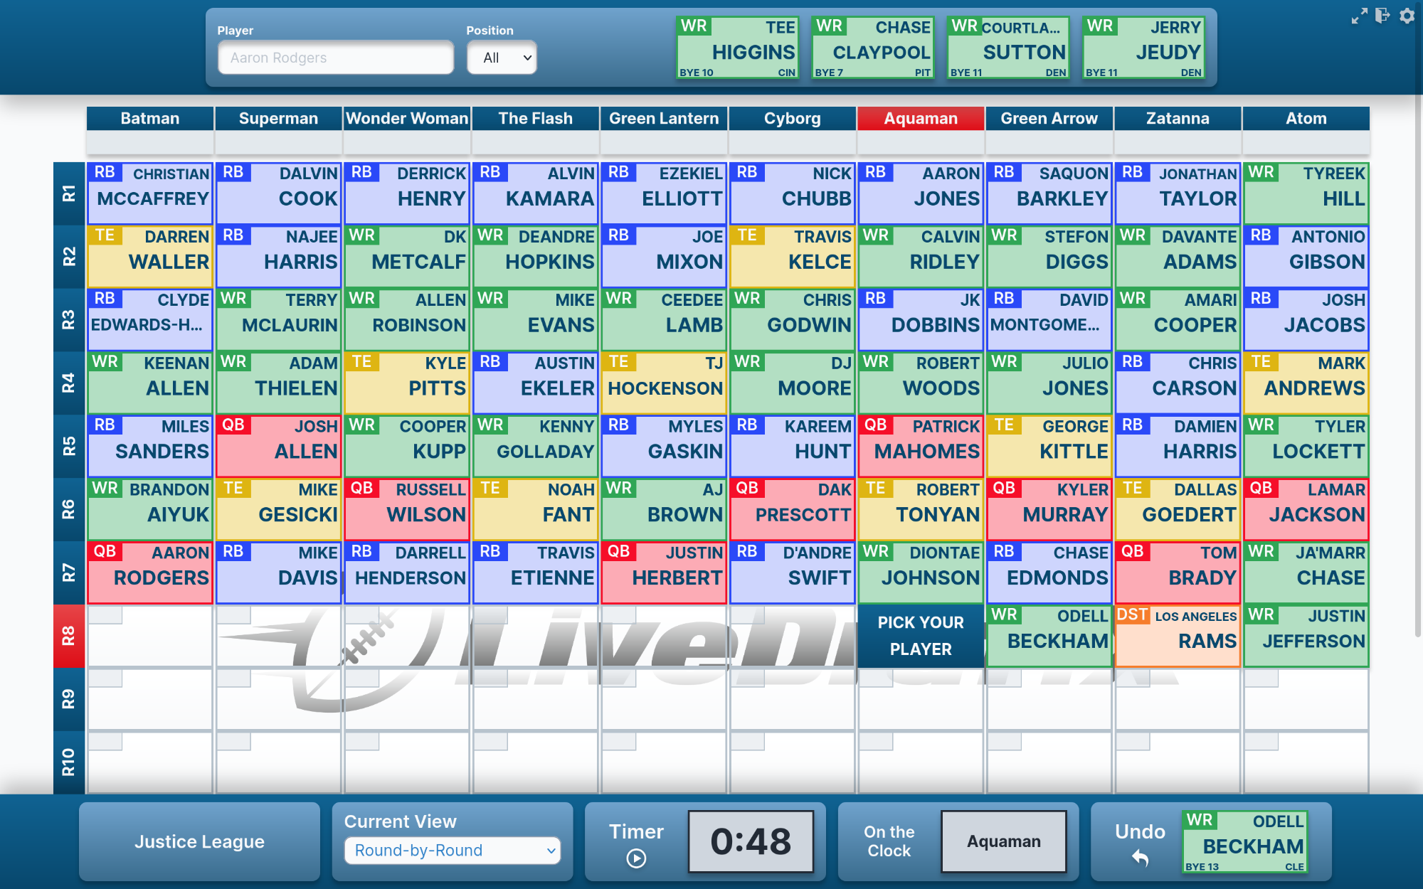Click the undo arrow icon
1423x889 pixels.
[x=1140, y=858]
